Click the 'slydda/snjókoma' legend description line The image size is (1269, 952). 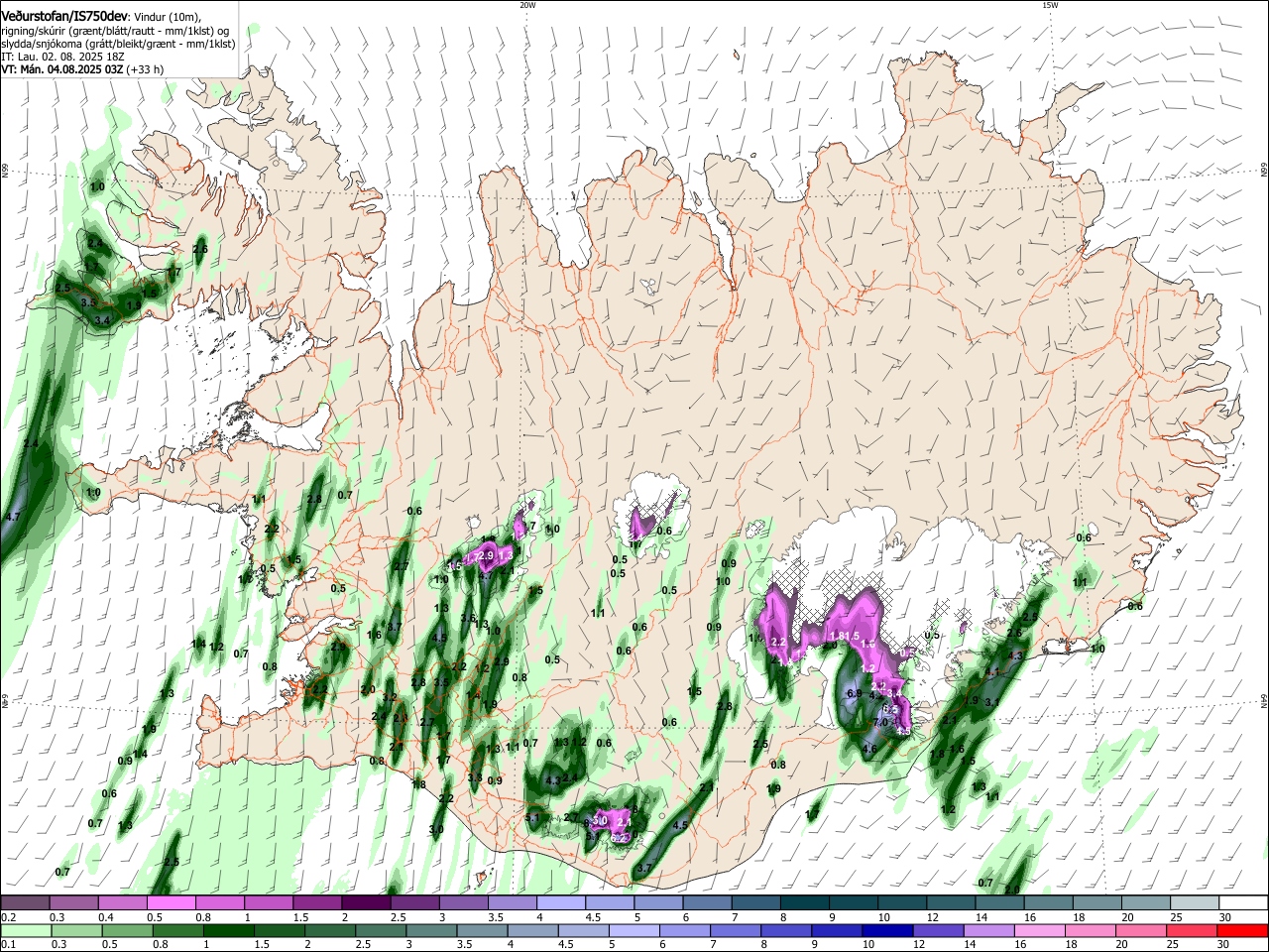118,44
